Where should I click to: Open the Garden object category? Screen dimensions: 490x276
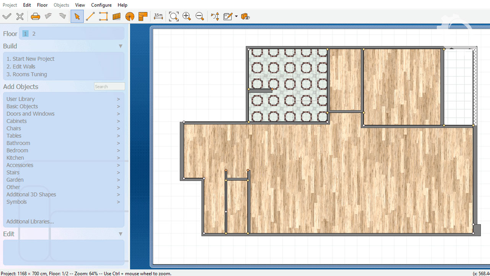63,180
